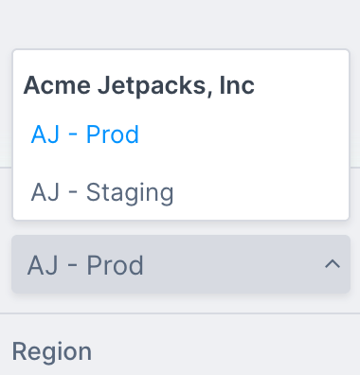Toggle the AJ - Prod combo box closed
Viewport: 360px width, 375px height.
(181, 264)
